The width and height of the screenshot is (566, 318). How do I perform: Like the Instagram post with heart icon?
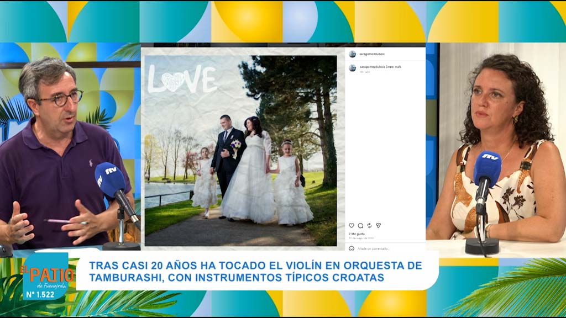pyautogui.click(x=351, y=226)
